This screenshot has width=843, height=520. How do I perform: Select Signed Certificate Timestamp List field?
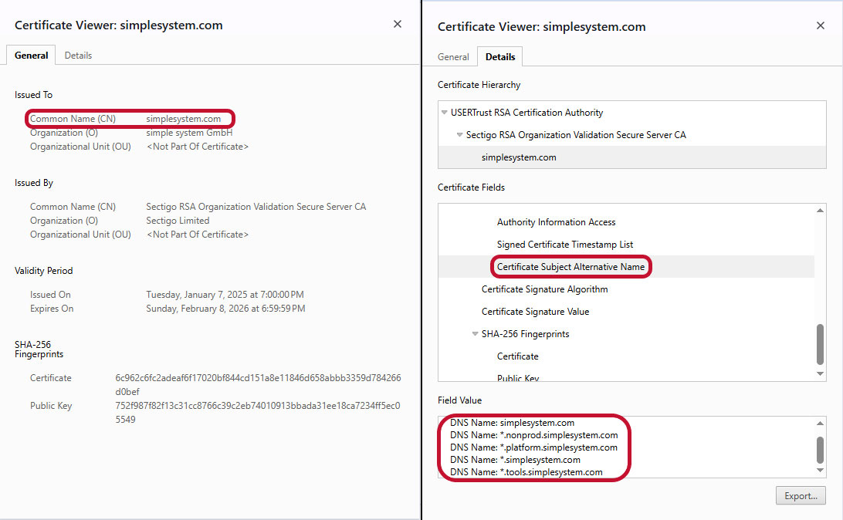(x=564, y=245)
